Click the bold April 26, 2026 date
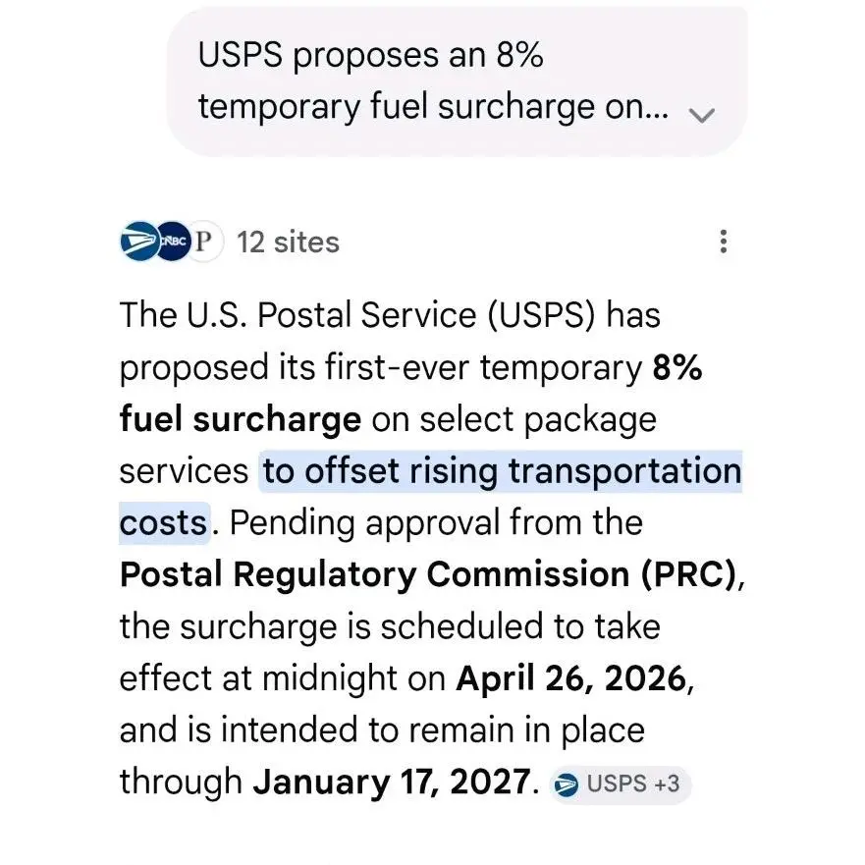Viewport: 865px width, 865px height. click(x=571, y=678)
